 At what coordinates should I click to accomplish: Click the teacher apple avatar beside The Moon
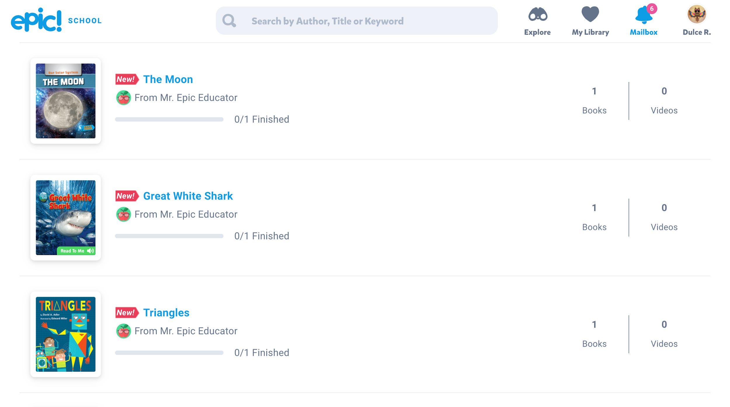[x=124, y=98]
